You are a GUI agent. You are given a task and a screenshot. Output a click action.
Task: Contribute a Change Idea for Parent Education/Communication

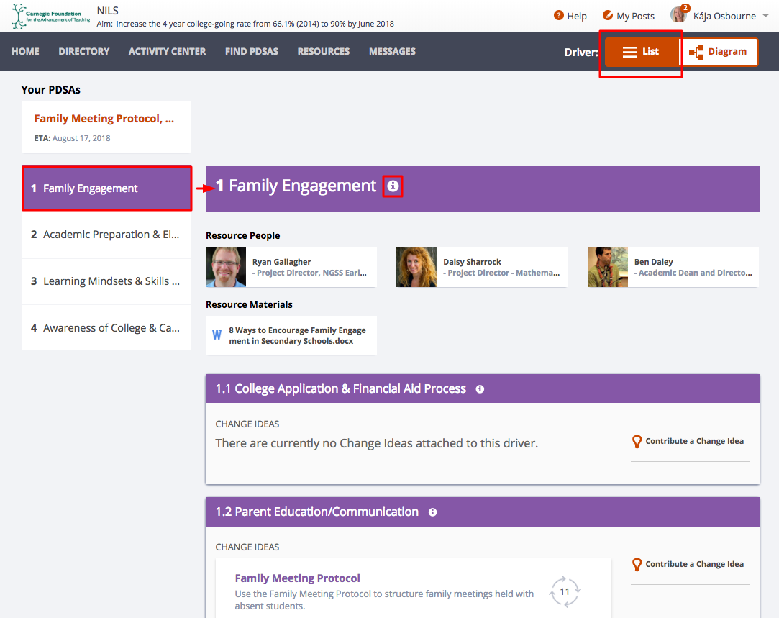(688, 564)
